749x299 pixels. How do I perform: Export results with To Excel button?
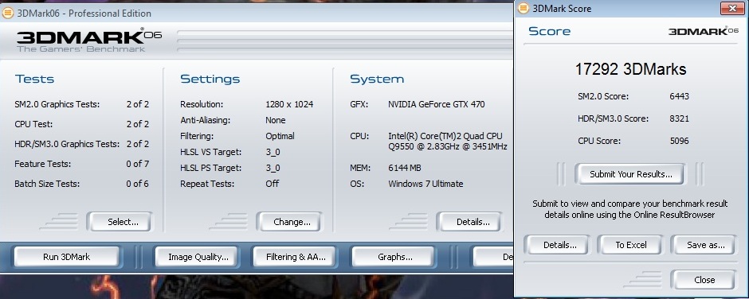(630, 245)
